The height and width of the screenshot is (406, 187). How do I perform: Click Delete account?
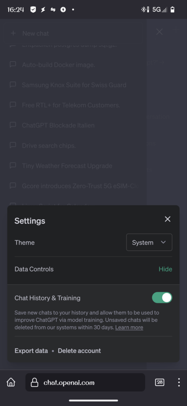[x=79, y=350]
